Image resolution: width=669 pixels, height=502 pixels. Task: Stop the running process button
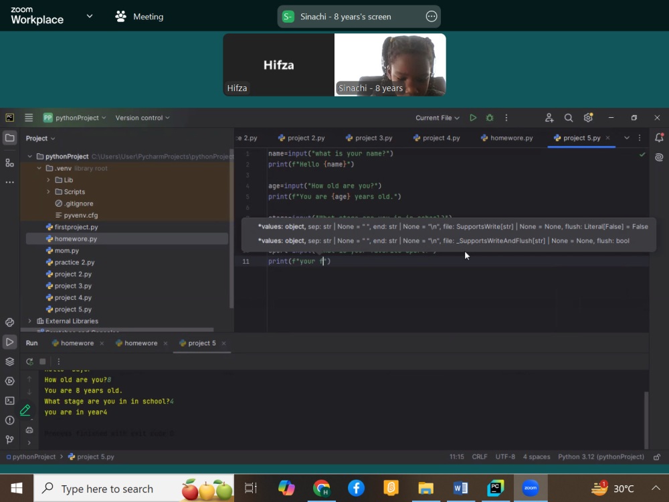(x=43, y=361)
